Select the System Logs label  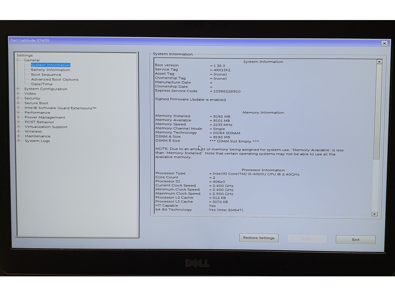point(37,141)
